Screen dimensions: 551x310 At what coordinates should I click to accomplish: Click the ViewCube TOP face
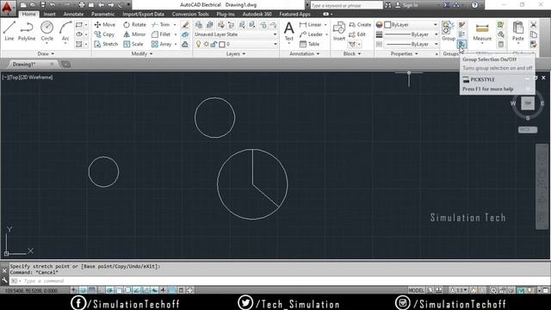[x=528, y=103]
